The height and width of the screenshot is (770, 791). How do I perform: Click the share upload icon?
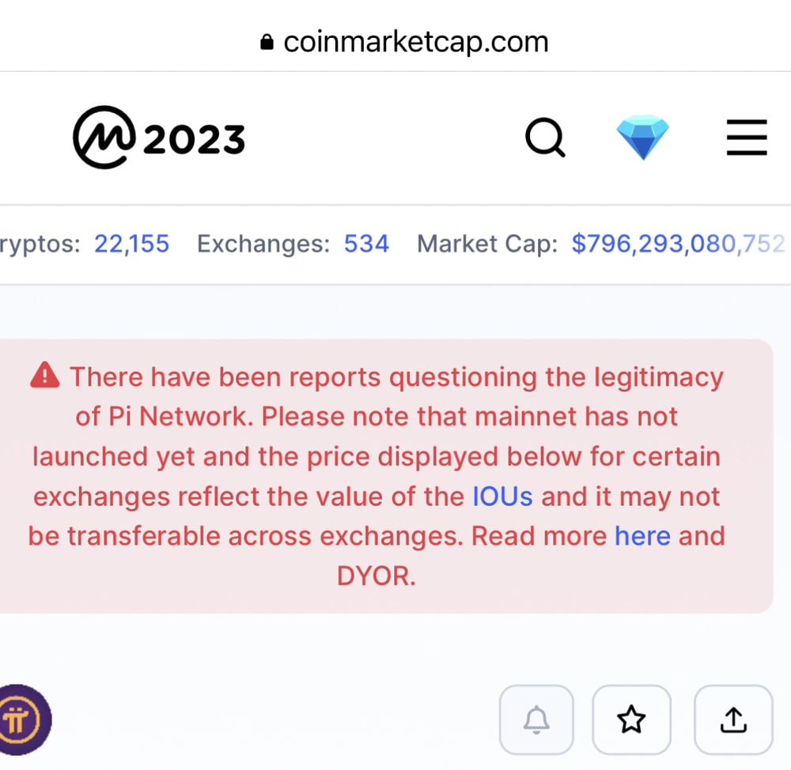point(733,719)
